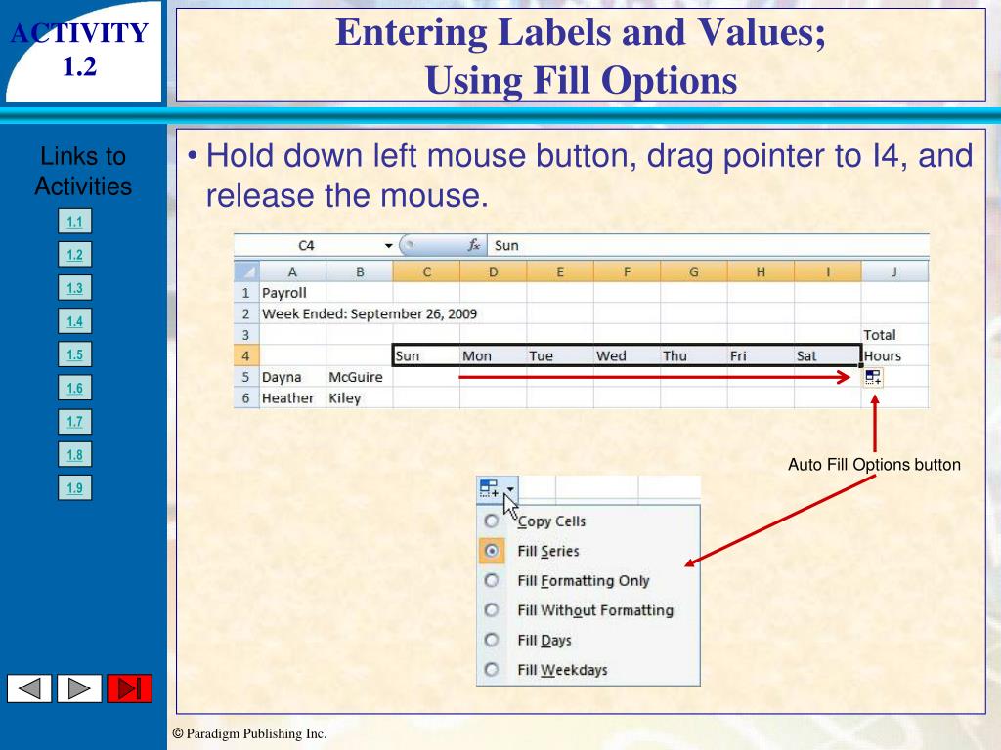Click the cell containing Mon

(494, 355)
